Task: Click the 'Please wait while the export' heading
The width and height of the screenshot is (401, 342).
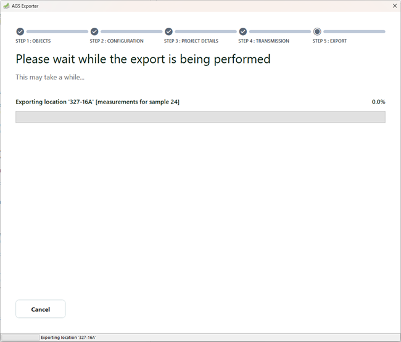Action: tap(143, 60)
